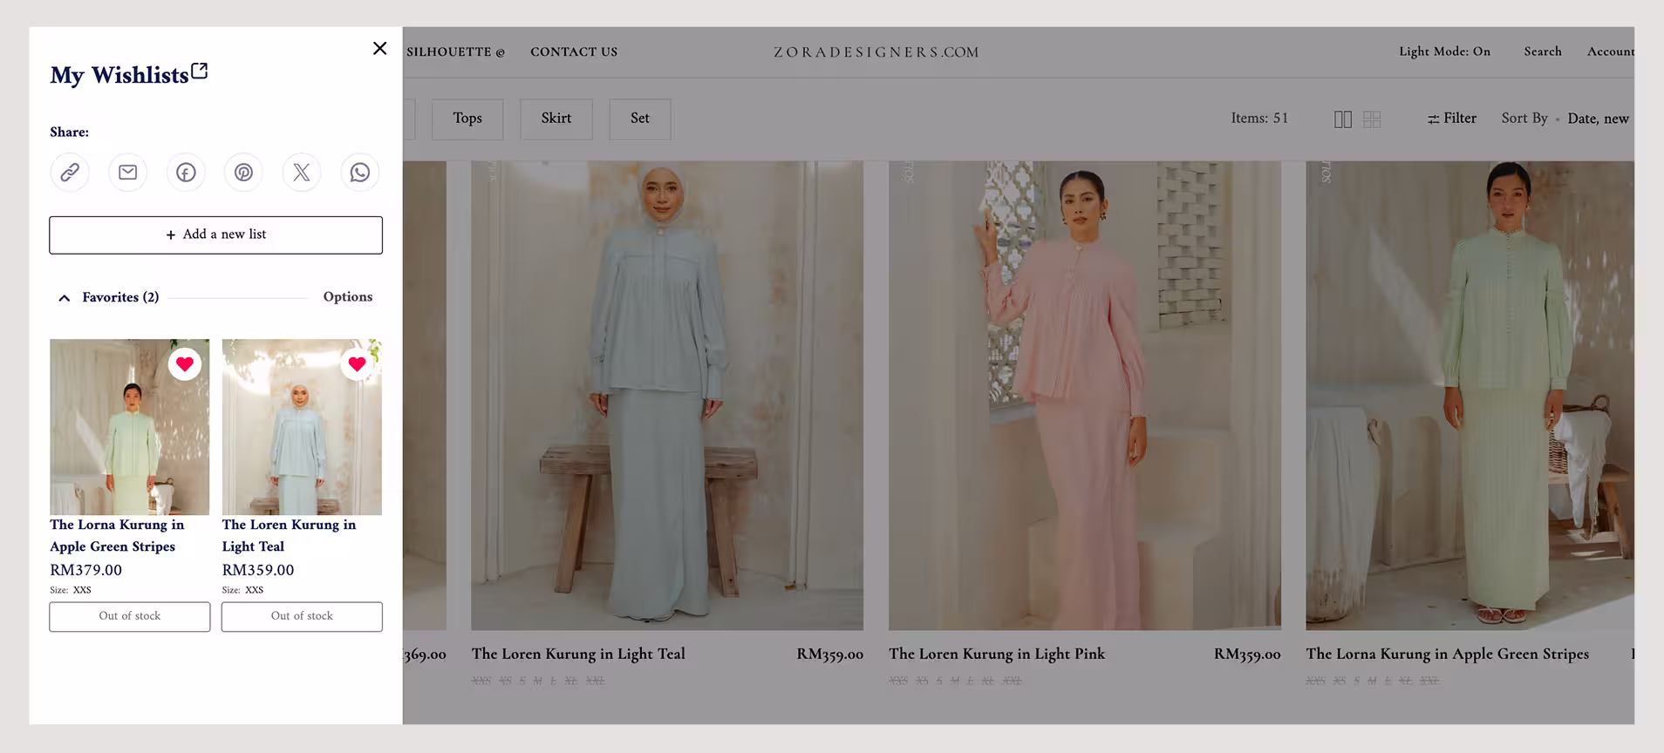Open SILHOUETTE menu item
The image size is (1664, 753).
coord(455,52)
